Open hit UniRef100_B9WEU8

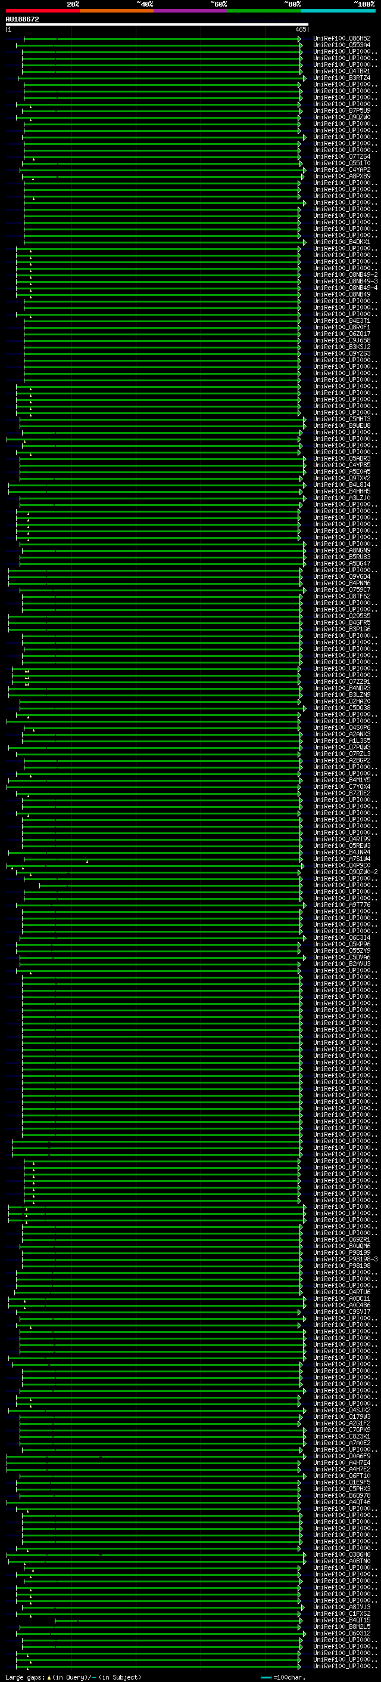coord(342,426)
